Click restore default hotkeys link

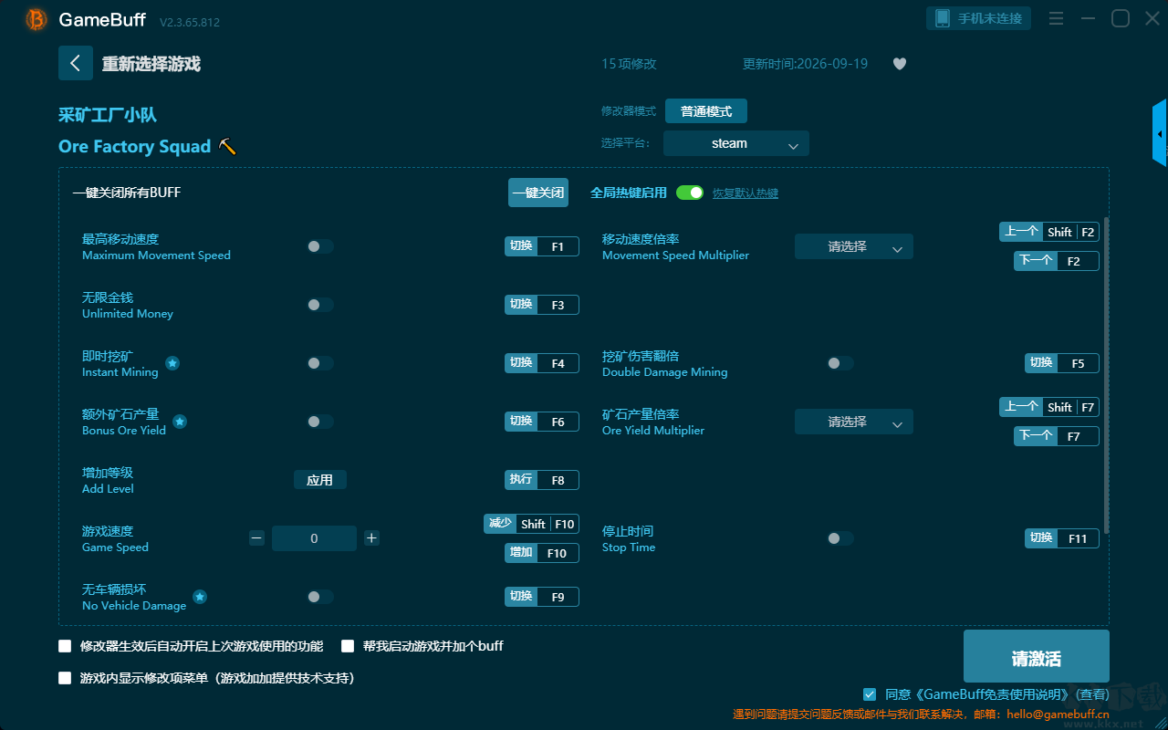(746, 193)
